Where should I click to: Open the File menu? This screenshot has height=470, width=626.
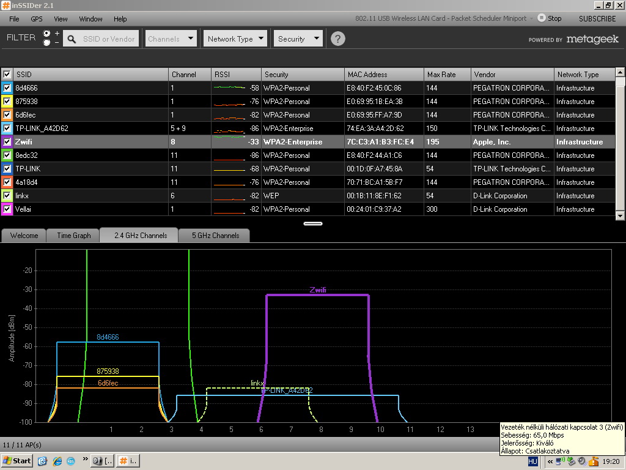(14, 19)
